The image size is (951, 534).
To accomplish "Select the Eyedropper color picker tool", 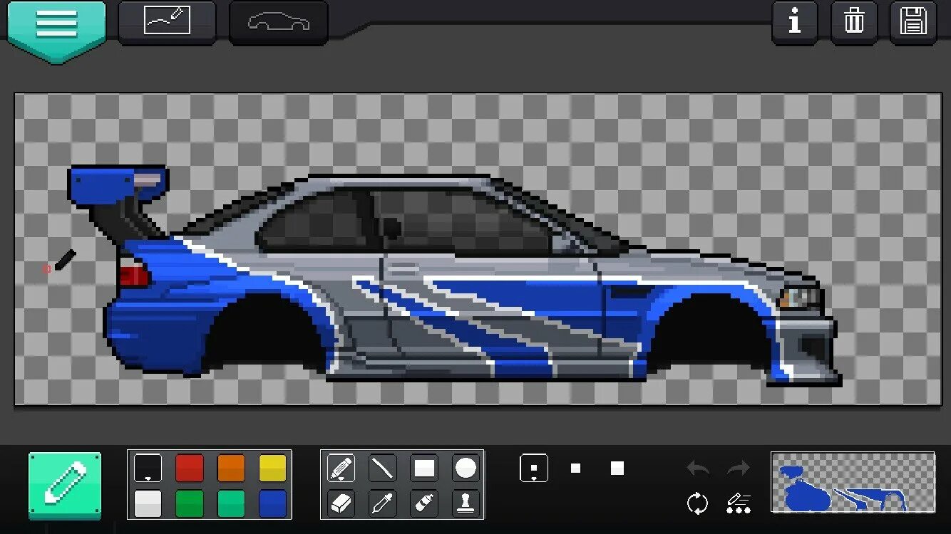I will point(382,503).
